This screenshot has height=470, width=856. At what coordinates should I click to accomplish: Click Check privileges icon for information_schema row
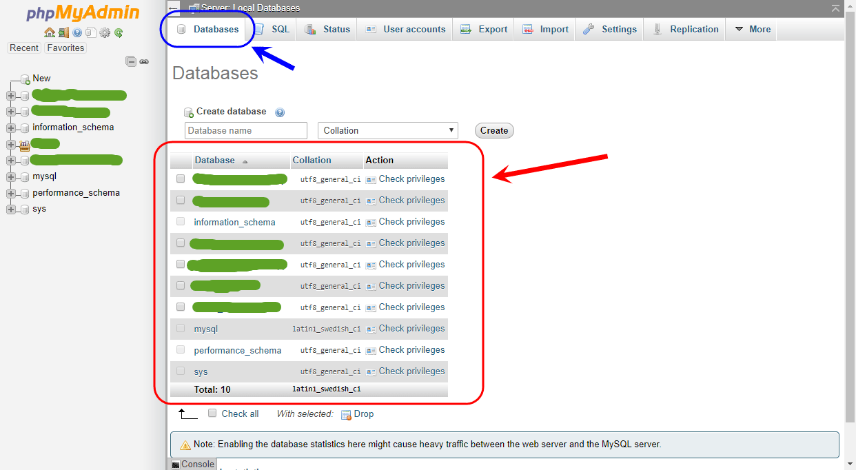pos(371,222)
